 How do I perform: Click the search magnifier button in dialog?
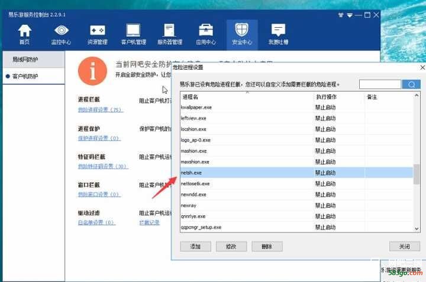pyautogui.click(x=411, y=84)
